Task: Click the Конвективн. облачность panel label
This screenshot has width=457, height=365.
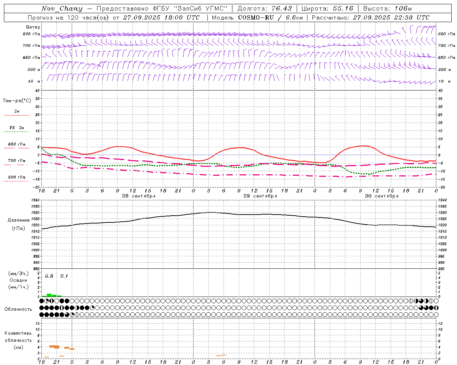Action: 19,340
